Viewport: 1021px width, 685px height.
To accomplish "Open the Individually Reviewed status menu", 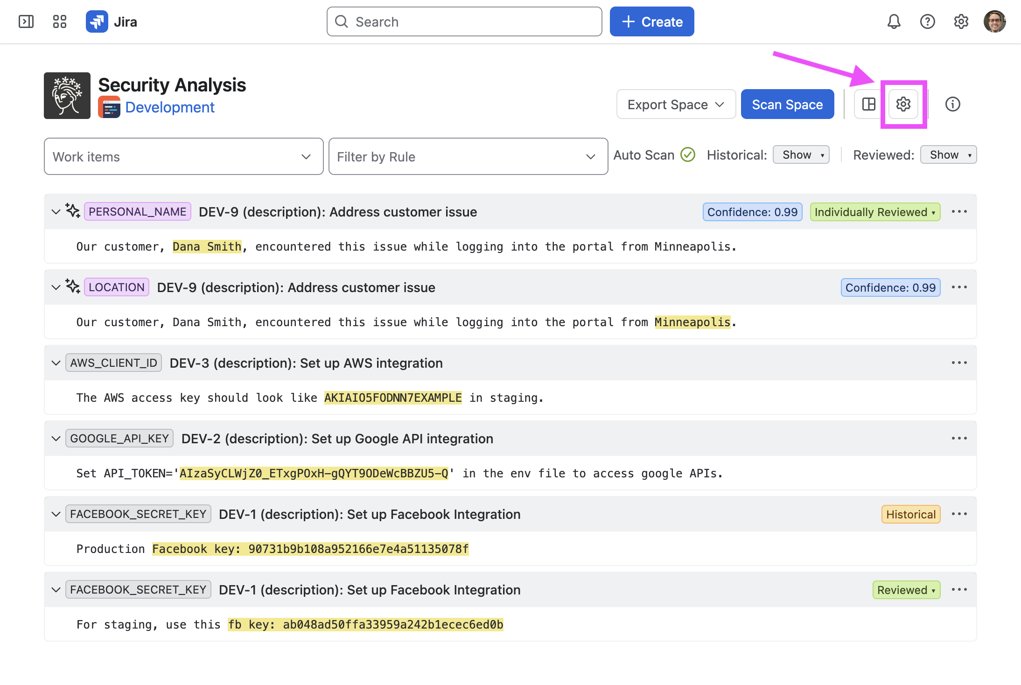I will [875, 212].
